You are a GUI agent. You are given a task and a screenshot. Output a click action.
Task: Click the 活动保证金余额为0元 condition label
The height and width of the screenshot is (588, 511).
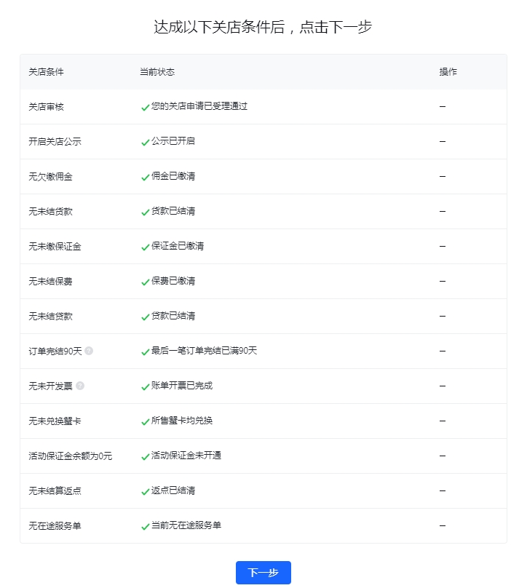[x=71, y=456]
